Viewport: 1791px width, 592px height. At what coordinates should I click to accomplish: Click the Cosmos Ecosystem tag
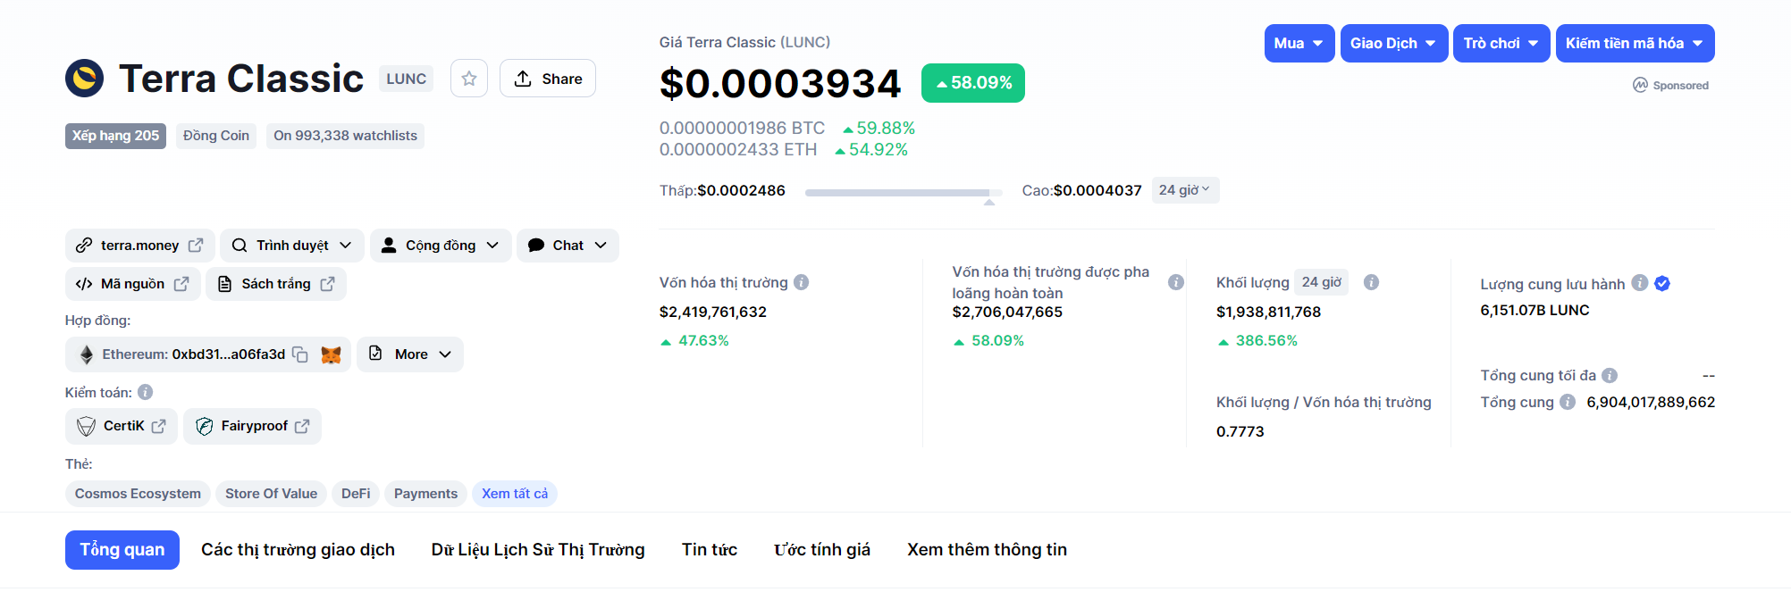[138, 494]
